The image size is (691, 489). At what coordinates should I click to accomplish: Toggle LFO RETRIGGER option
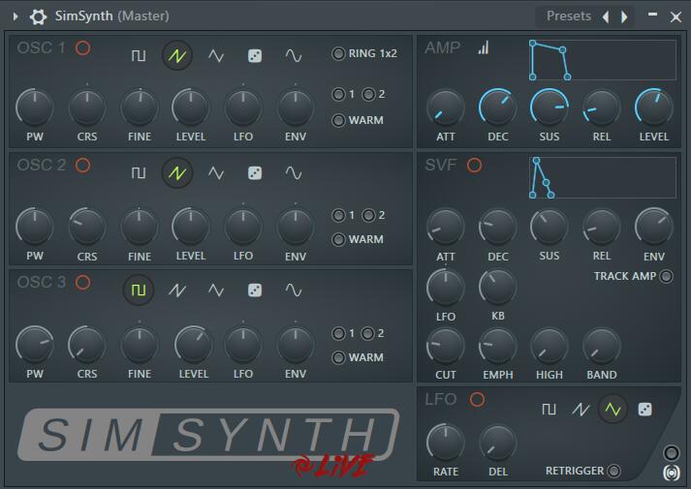point(613,472)
